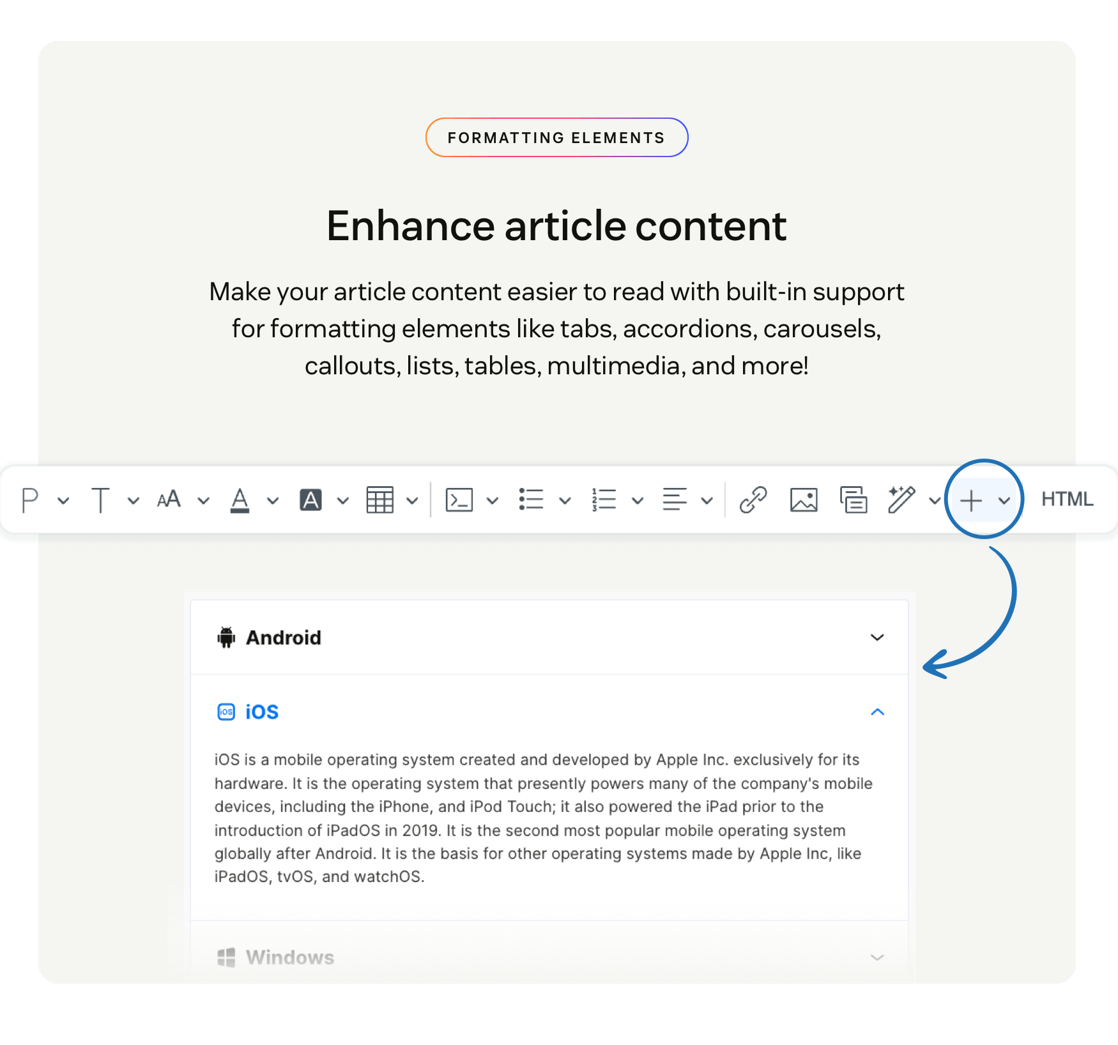The width and height of the screenshot is (1118, 1045).
Task: Click the Formatting Elements pill label
Action: coord(556,137)
